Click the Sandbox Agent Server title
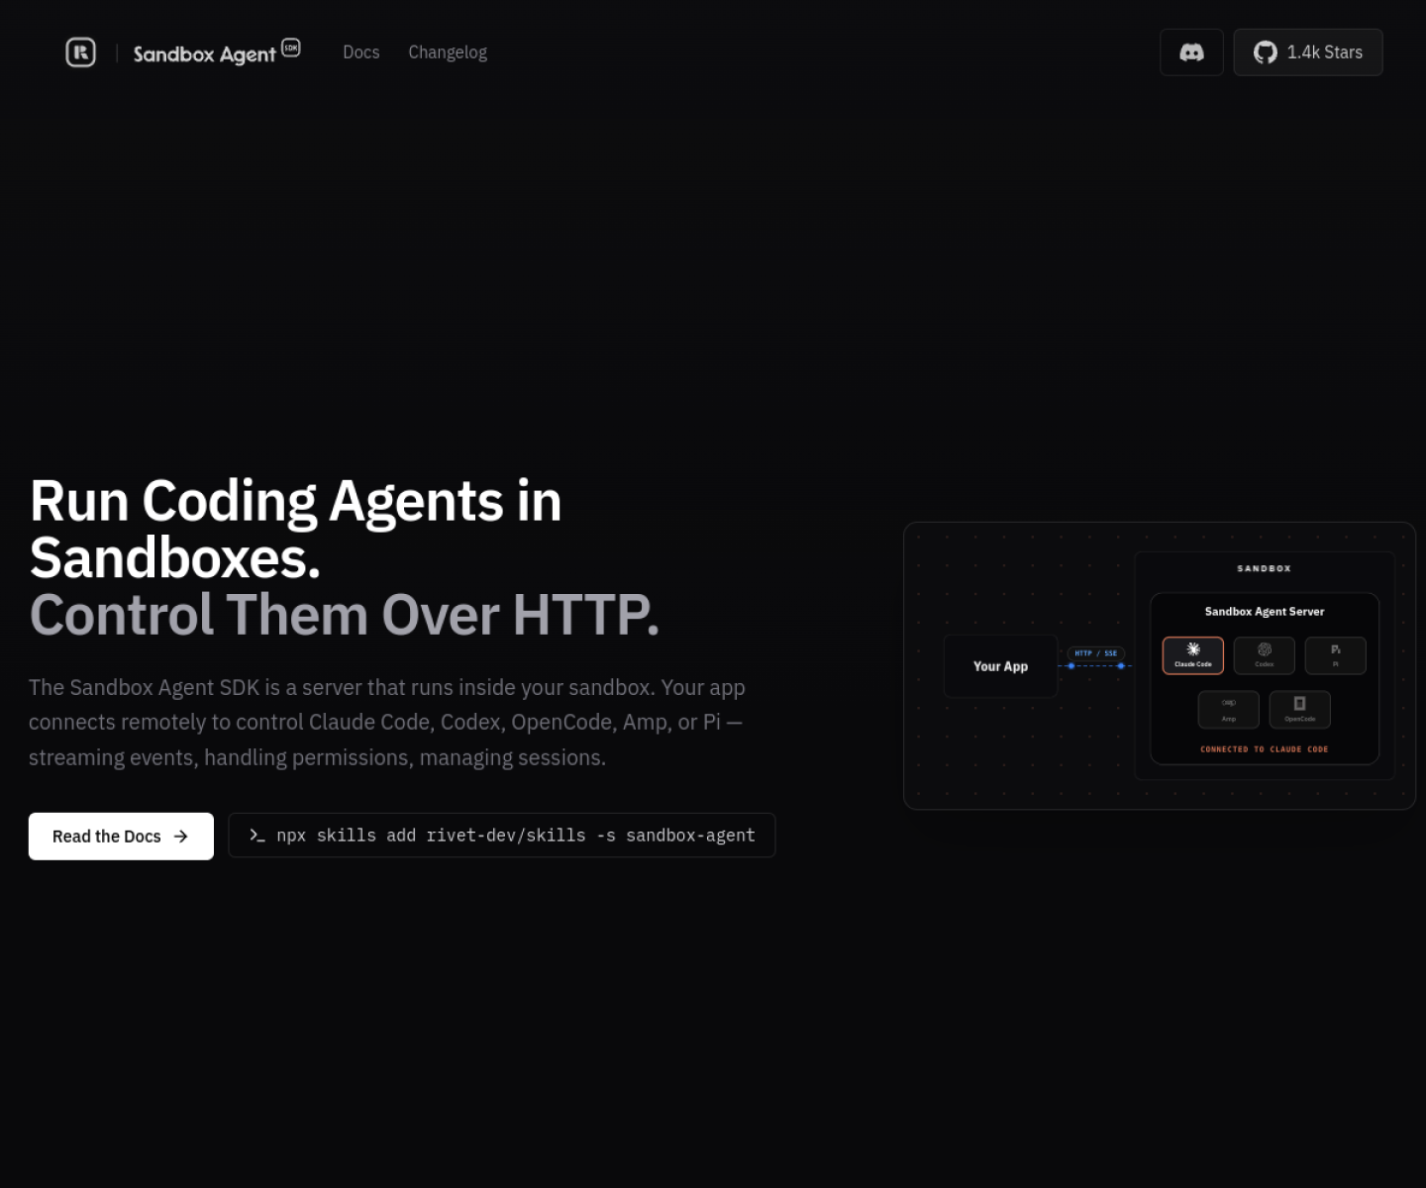 pos(1265,612)
